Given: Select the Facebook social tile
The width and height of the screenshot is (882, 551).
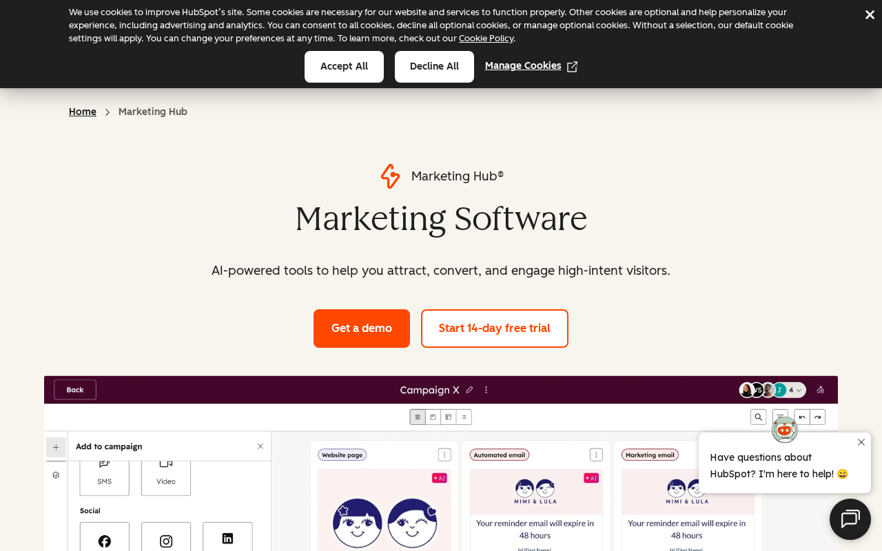Looking at the screenshot, I should coord(105,537).
